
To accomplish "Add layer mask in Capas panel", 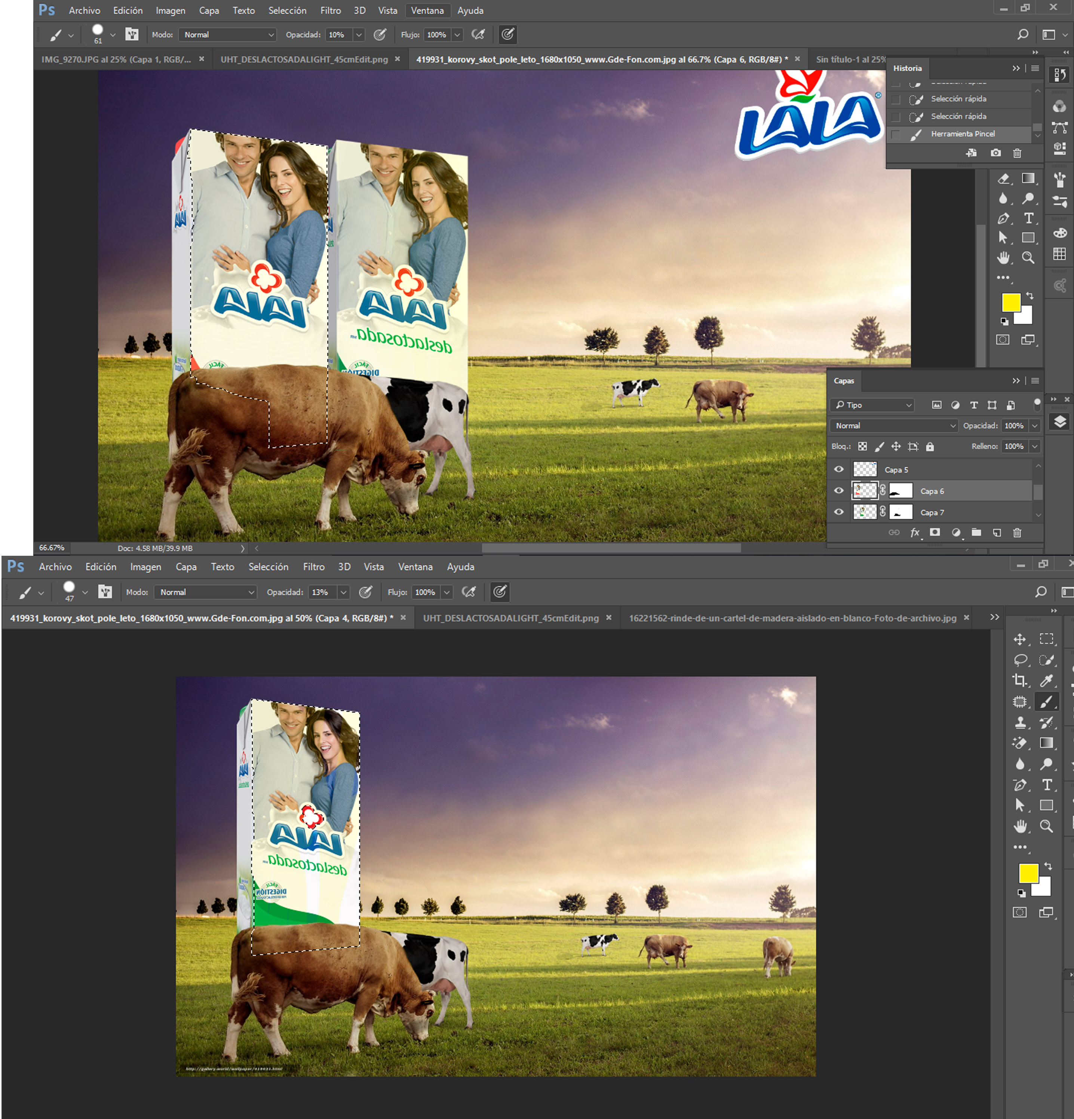I will point(935,532).
